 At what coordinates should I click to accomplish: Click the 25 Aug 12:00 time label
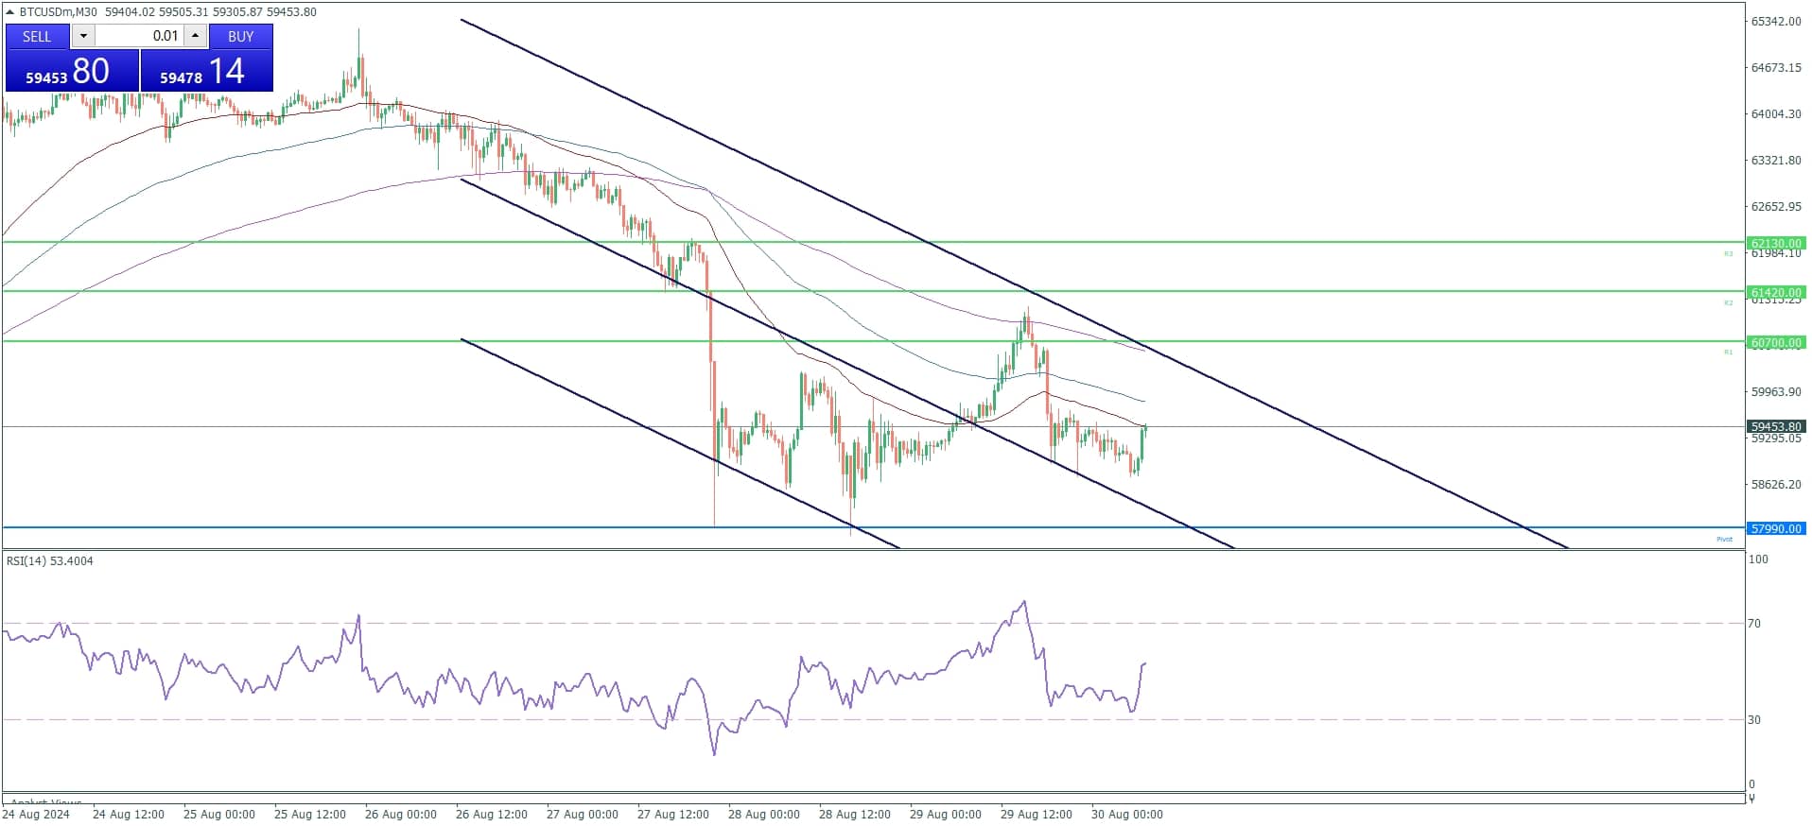pos(310,814)
